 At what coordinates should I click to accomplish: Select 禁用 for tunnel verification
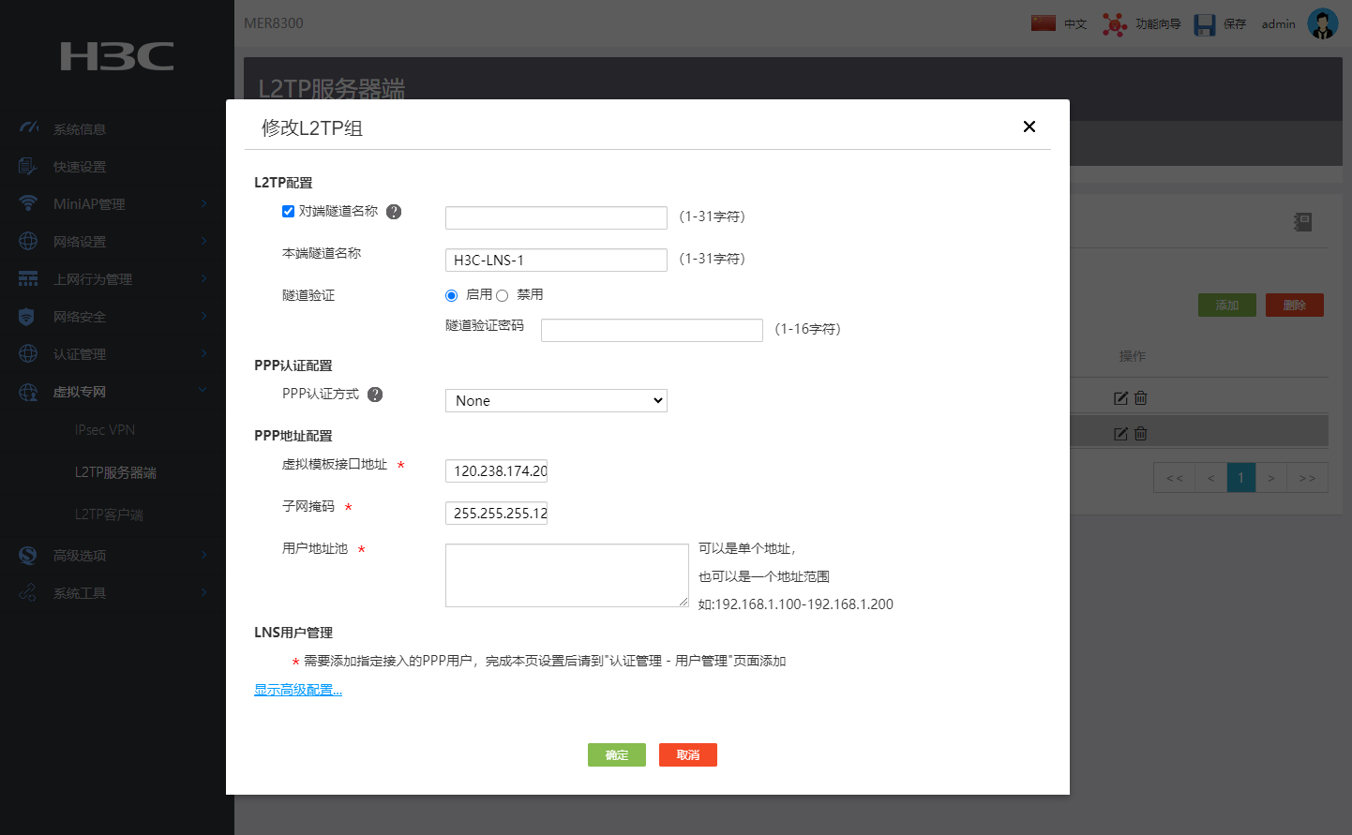point(503,295)
